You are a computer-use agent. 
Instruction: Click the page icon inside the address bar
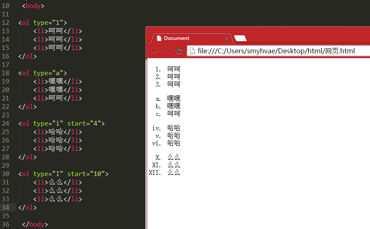pos(192,51)
